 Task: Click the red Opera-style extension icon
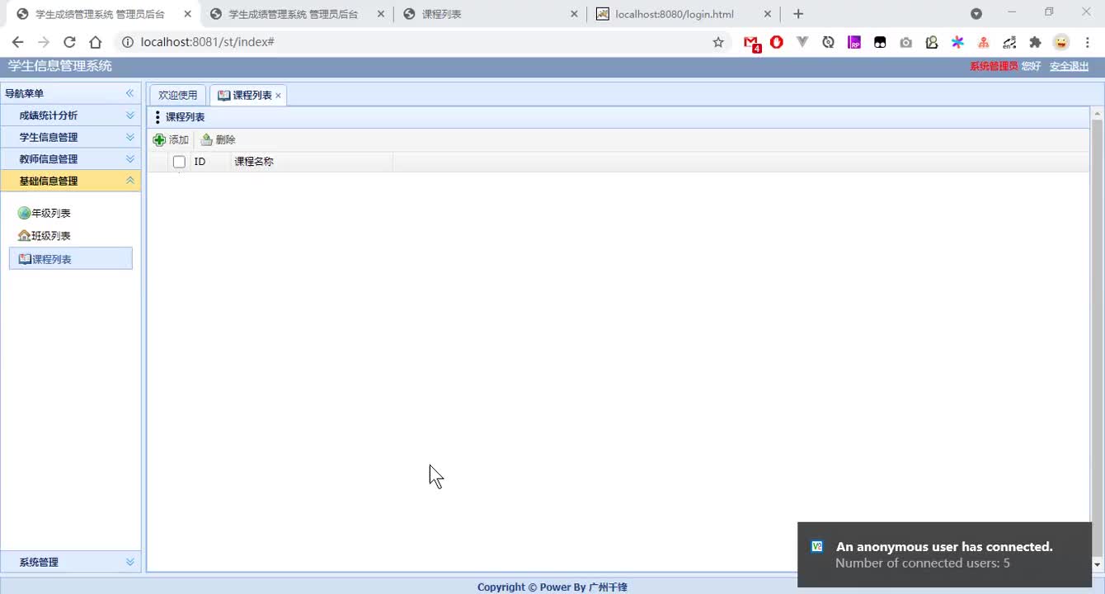(776, 42)
